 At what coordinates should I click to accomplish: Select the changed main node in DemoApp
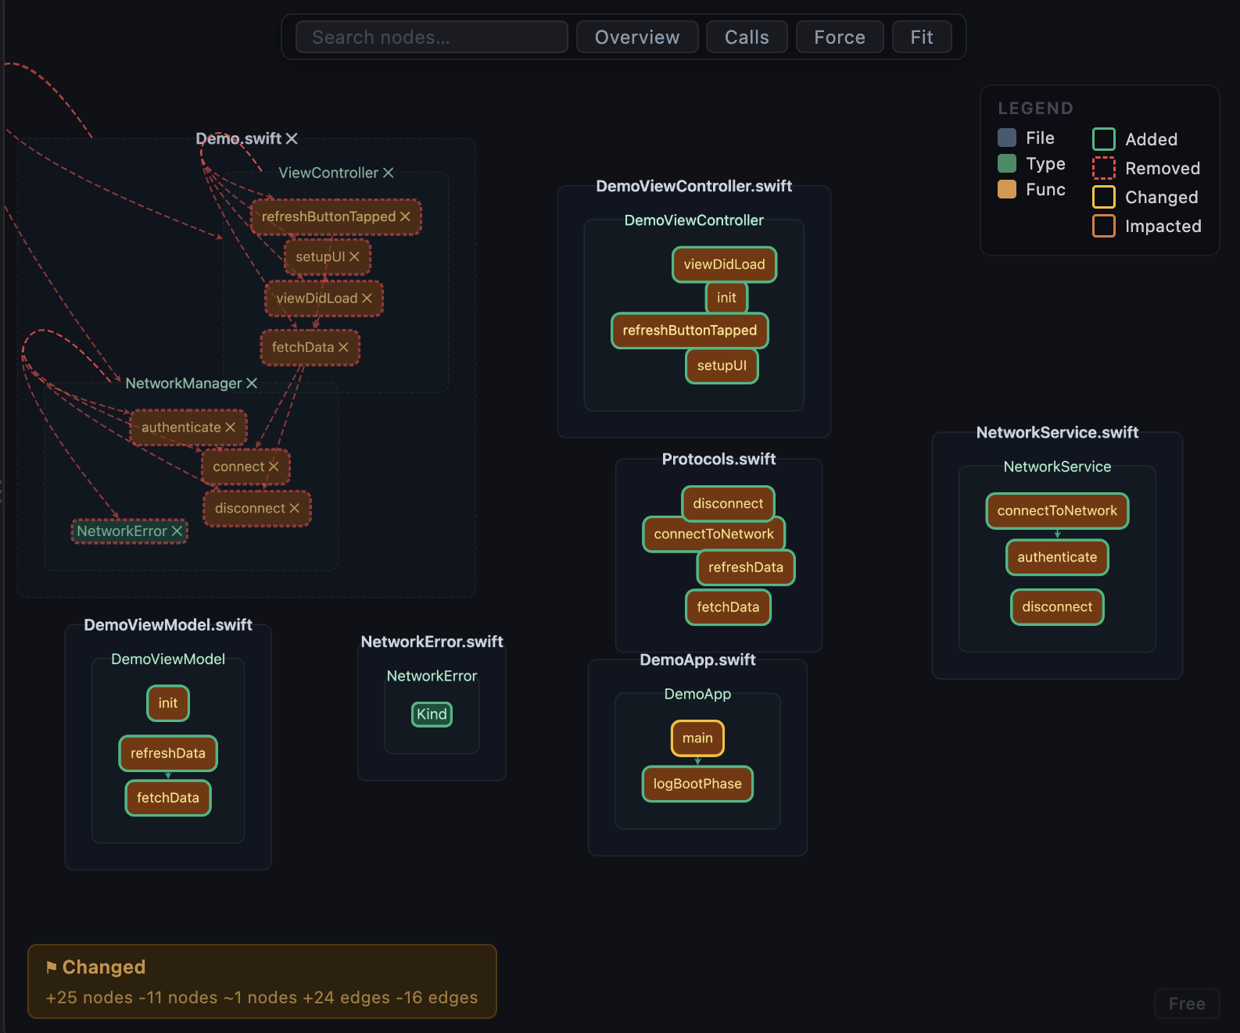coord(697,738)
